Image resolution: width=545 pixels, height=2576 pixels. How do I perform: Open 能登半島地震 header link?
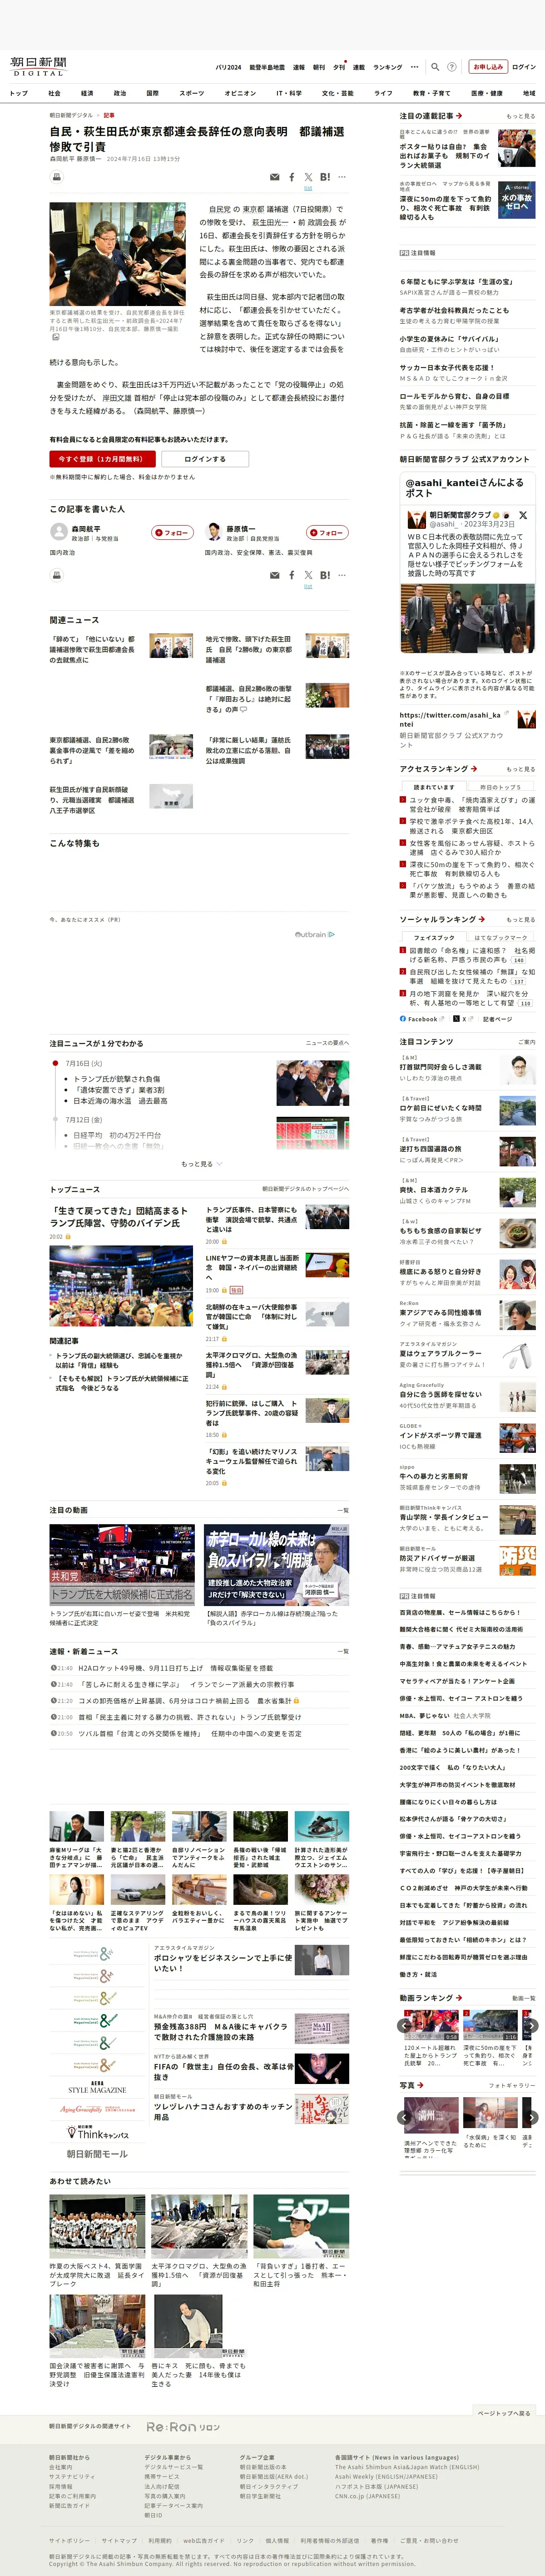267,67
